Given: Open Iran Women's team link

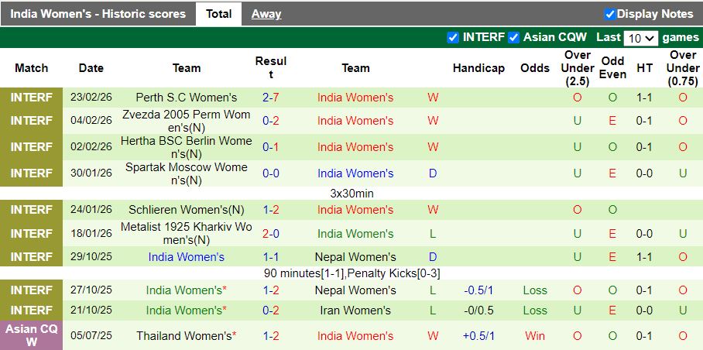Looking at the screenshot, I should coord(355,311).
